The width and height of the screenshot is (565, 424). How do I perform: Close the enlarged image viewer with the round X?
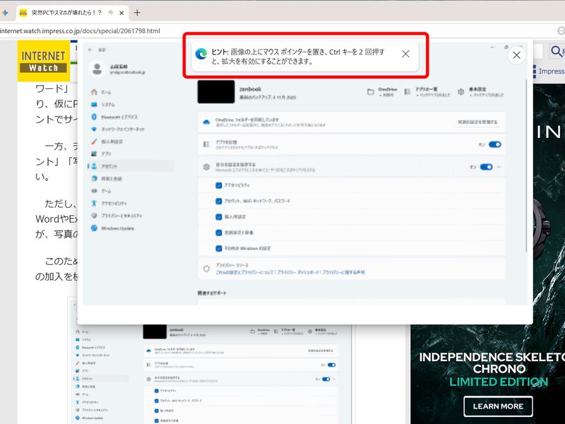pos(516,55)
